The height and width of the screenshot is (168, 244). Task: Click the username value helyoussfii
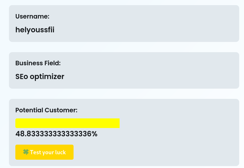(x=35, y=30)
